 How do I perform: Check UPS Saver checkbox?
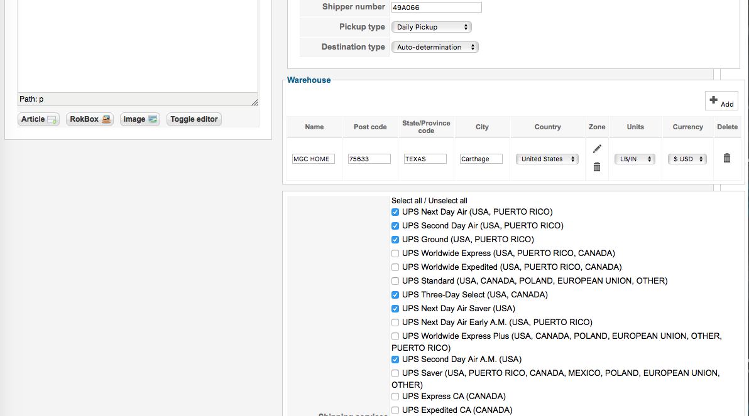395,373
